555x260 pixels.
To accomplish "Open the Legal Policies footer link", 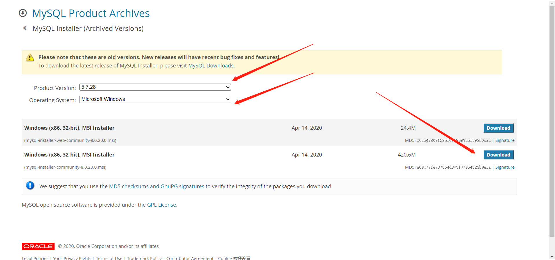I will [35, 258].
